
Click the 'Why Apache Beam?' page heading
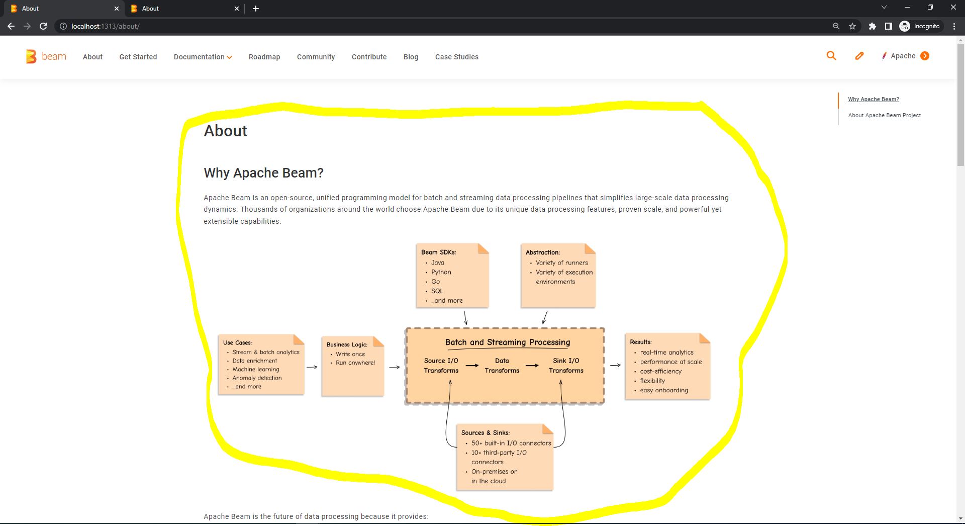[x=263, y=173]
